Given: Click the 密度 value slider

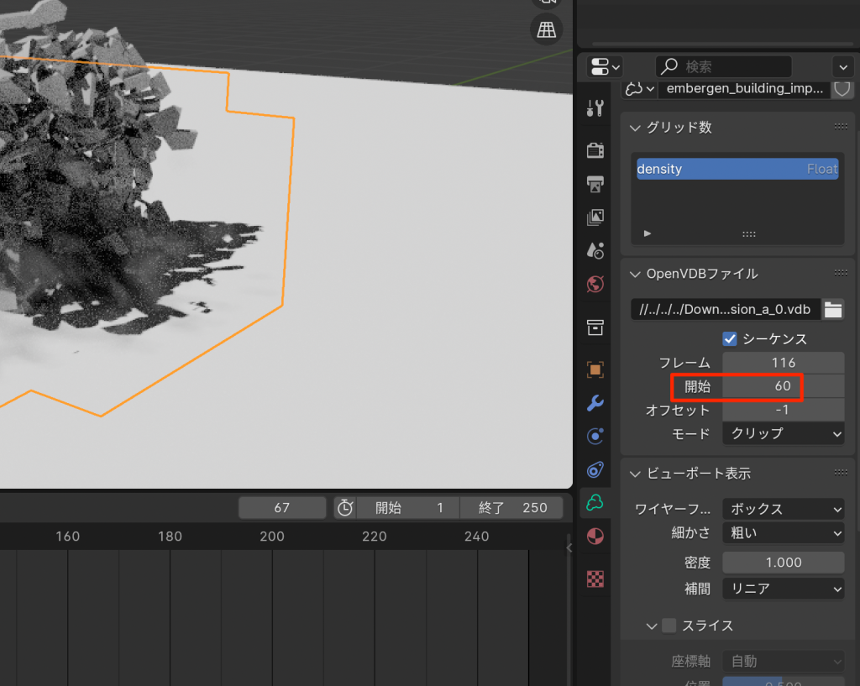Looking at the screenshot, I should point(783,563).
